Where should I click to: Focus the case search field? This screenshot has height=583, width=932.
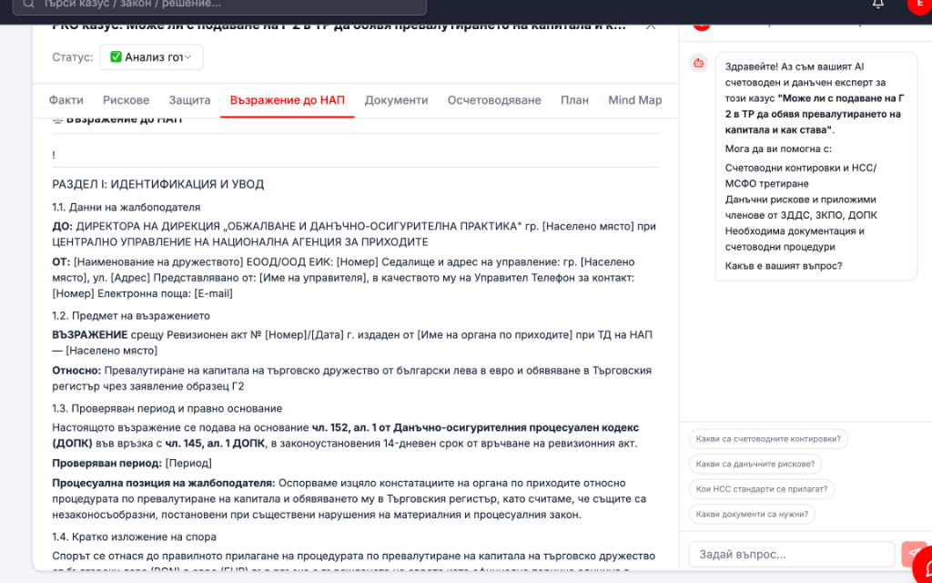pyautogui.click(x=219, y=5)
